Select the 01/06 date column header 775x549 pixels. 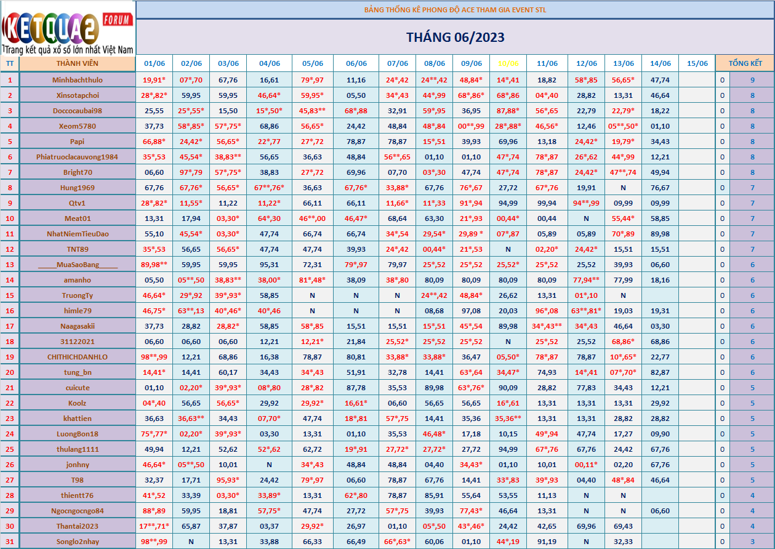154,63
